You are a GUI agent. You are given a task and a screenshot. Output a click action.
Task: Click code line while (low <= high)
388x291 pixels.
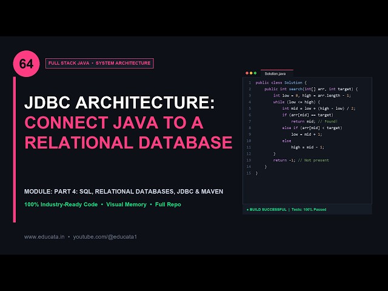pos(296,102)
